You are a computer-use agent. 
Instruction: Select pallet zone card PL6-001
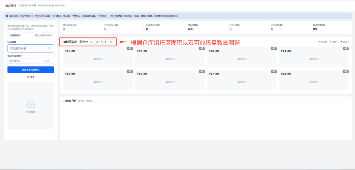coord(170,80)
